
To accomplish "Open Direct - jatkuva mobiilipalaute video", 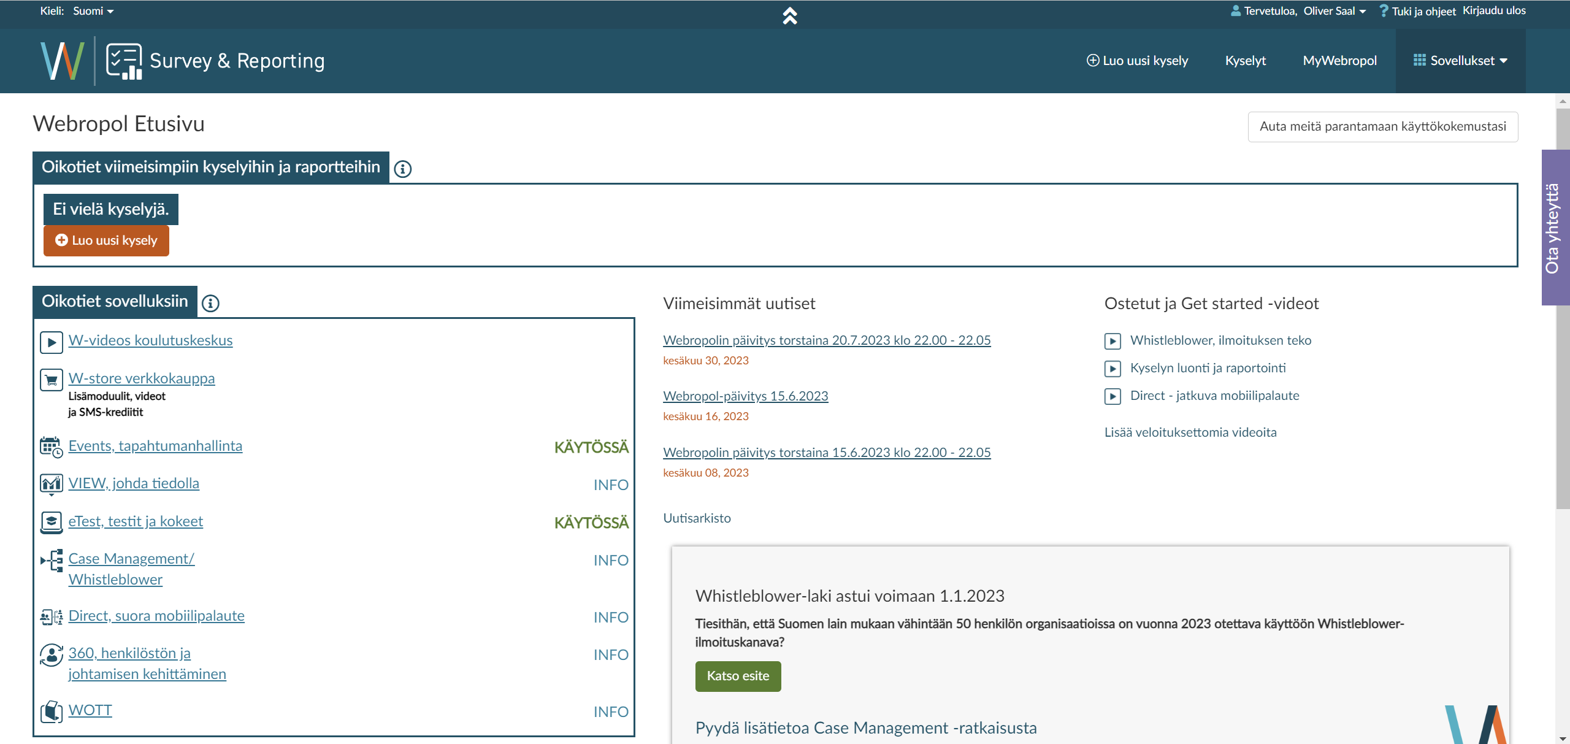I will pos(1214,396).
